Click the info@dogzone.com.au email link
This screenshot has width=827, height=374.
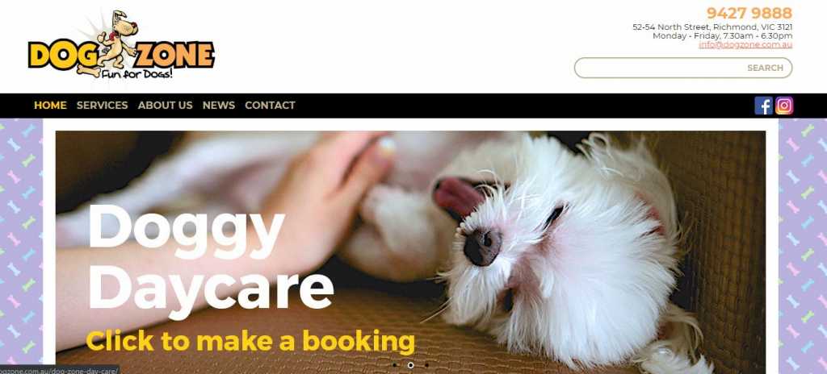[x=745, y=45]
